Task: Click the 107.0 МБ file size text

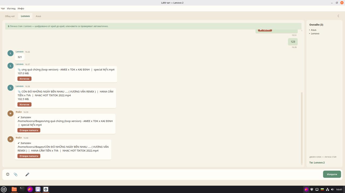Action: [x=23, y=73]
